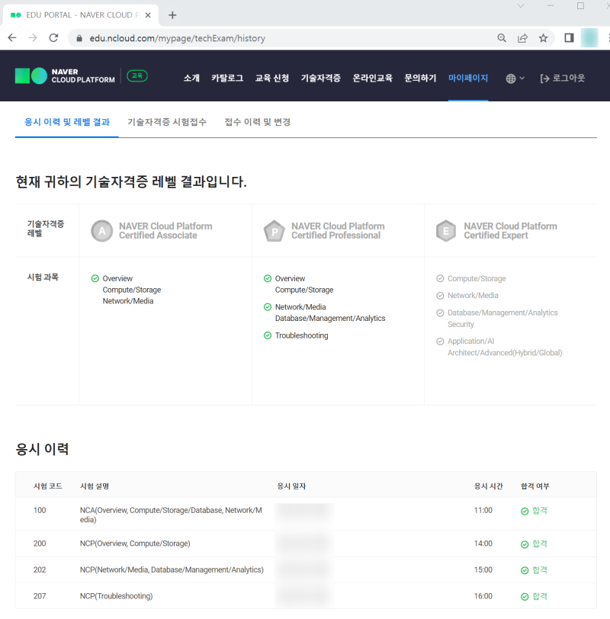Click NAVER Cloud Platform Certified Professional title

338,231
